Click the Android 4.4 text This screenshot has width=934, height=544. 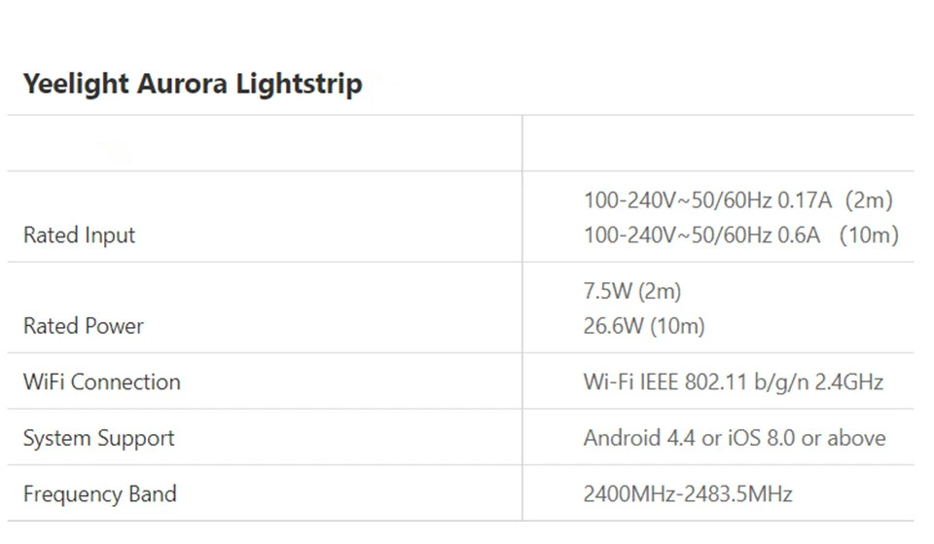639,438
